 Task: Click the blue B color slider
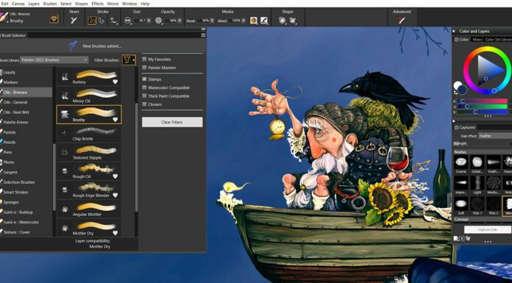(482, 112)
